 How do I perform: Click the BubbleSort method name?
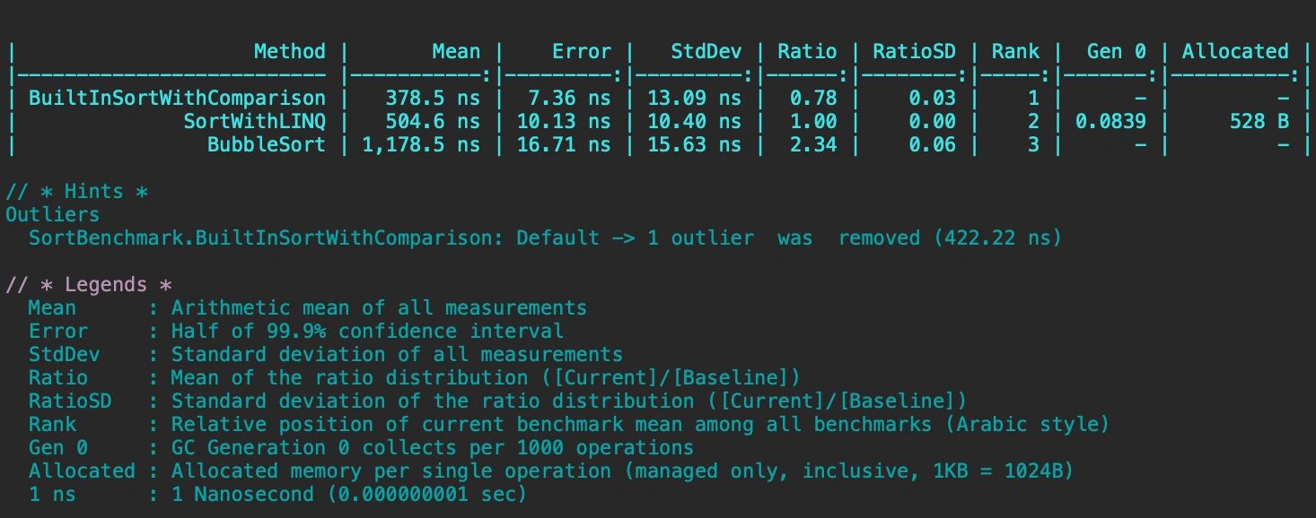(266, 144)
